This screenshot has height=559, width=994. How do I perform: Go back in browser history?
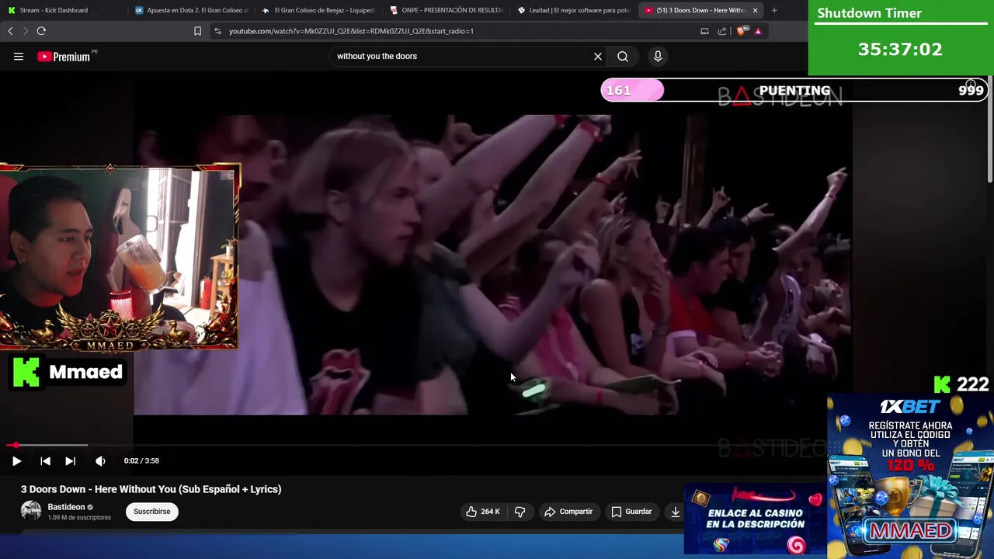click(x=10, y=31)
